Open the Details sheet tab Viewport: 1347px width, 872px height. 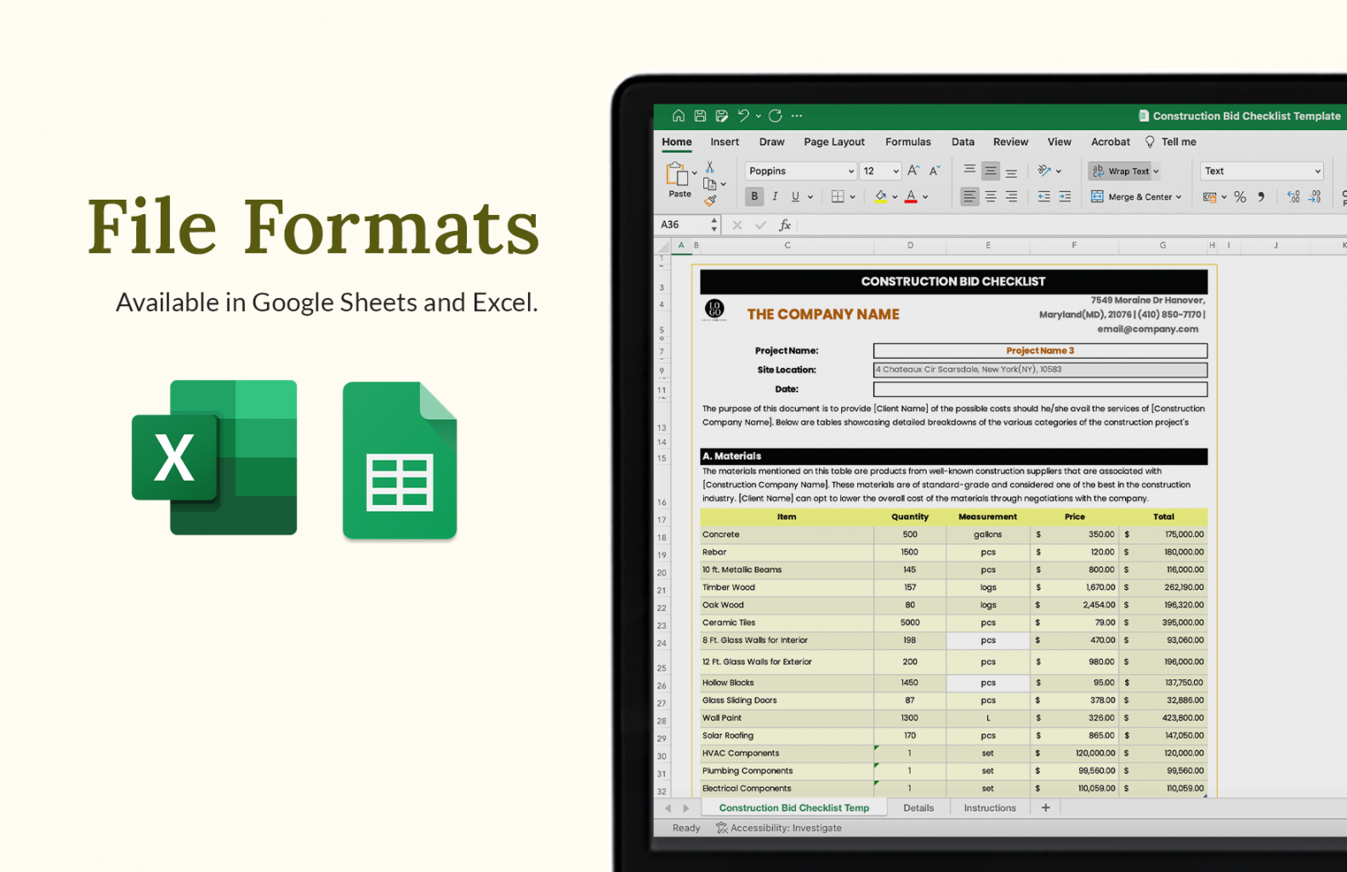click(918, 807)
